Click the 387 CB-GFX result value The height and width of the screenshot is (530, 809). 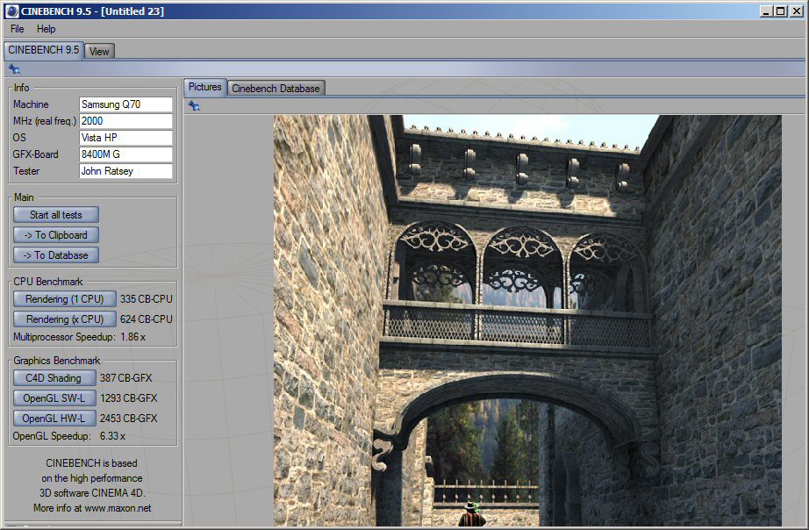click(125, 378)
